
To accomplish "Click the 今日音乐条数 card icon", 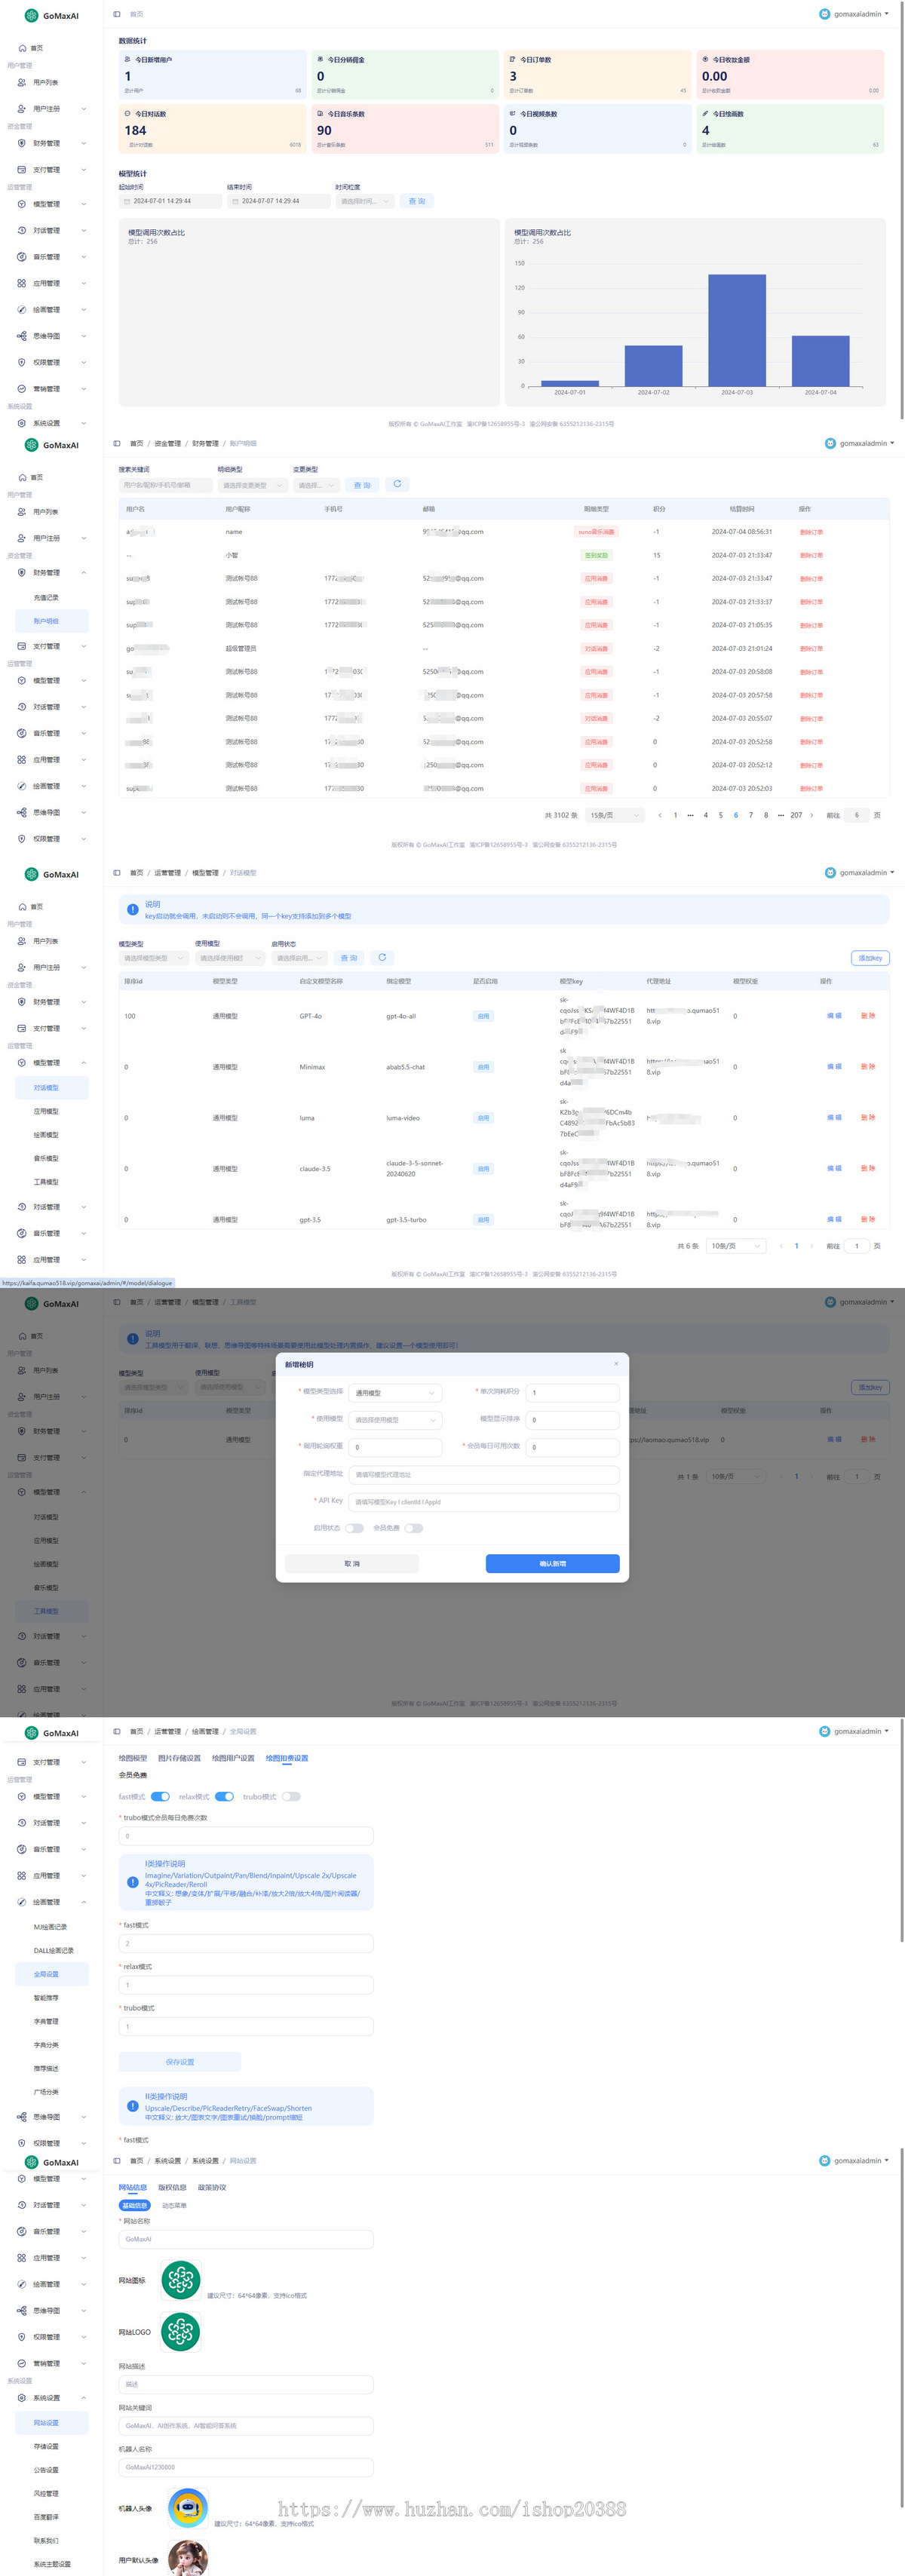I will pyautogui.click(x=320, y=114).
